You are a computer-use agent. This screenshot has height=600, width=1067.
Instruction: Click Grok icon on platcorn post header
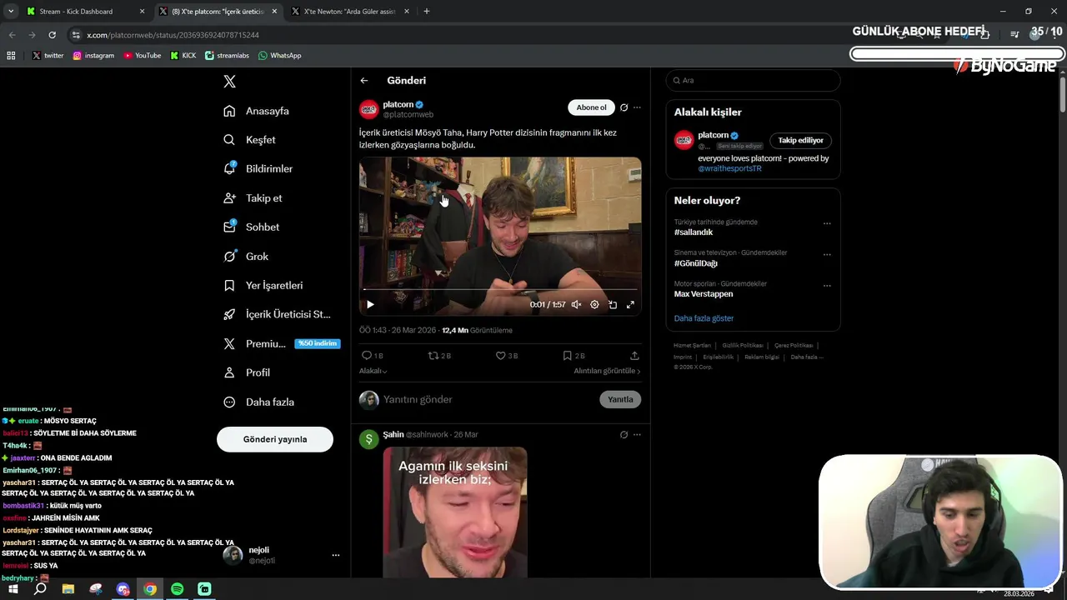624,107
